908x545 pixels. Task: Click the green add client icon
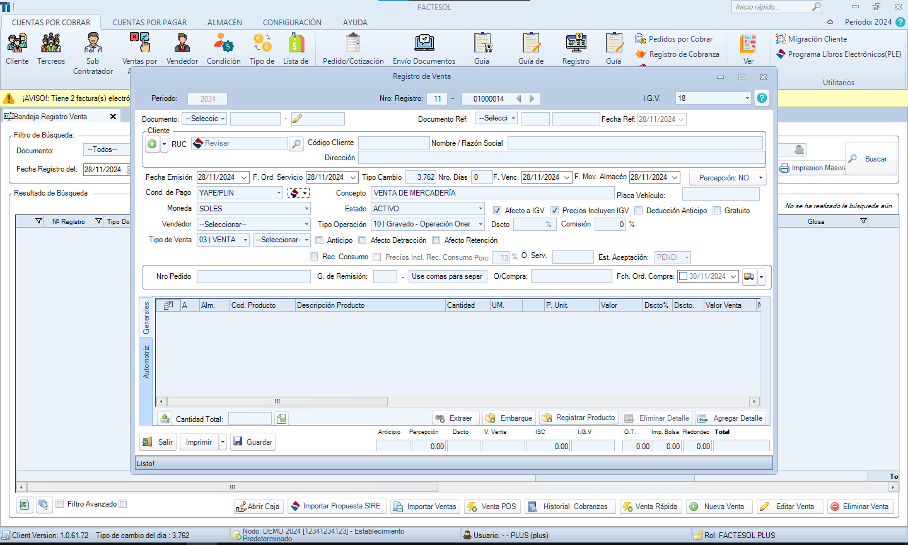point(152,144)
